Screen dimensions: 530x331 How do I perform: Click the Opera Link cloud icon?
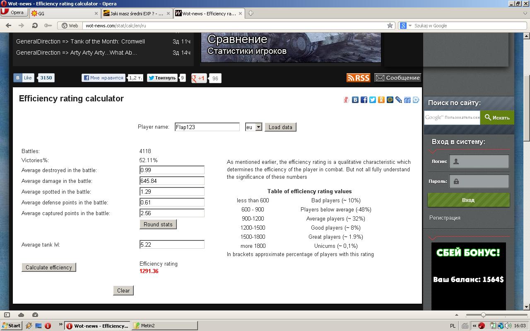tap(21, 315)
